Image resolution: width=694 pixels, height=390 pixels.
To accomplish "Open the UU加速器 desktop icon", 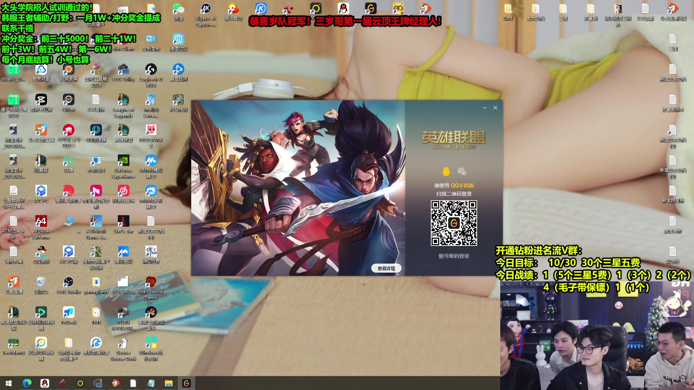I will tap(96, 130).
